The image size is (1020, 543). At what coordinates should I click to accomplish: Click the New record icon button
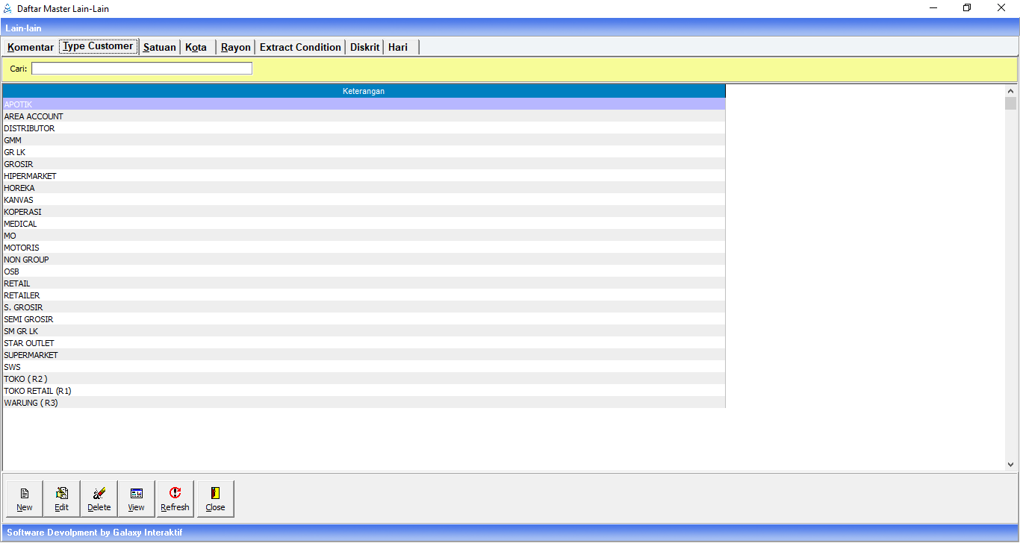pyautogui.click(x=25, y=499)
